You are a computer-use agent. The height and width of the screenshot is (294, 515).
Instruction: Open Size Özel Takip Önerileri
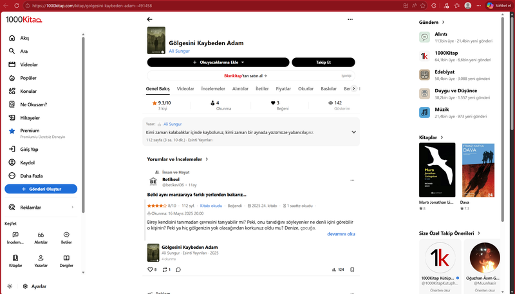pos(449,233)
